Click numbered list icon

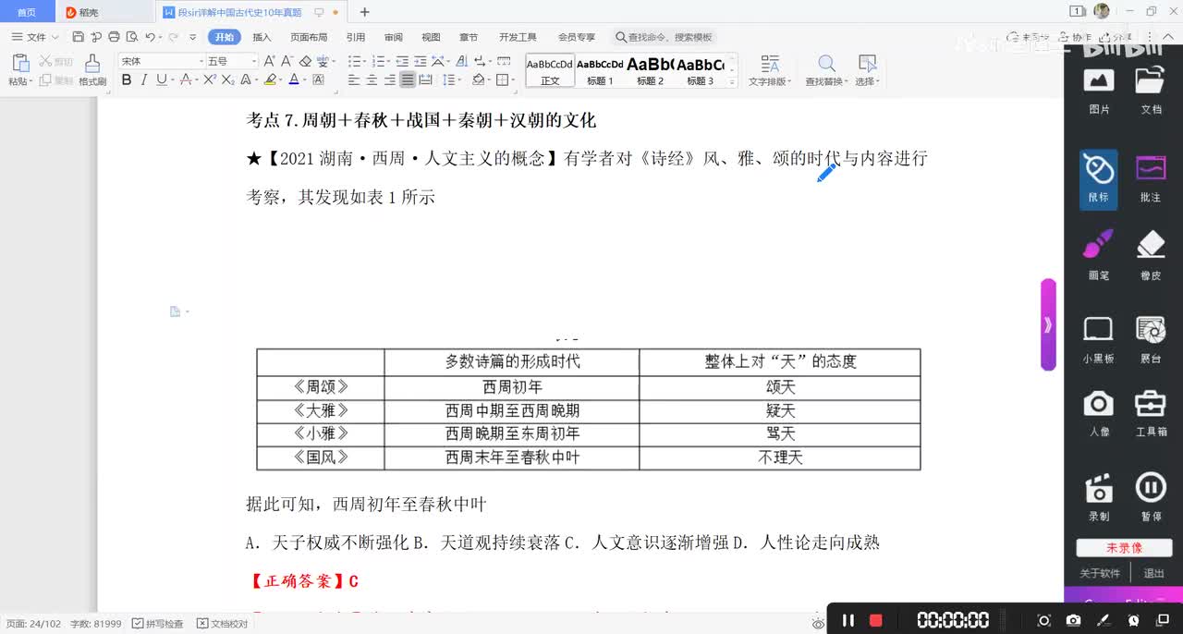click(x=379, y=61)
